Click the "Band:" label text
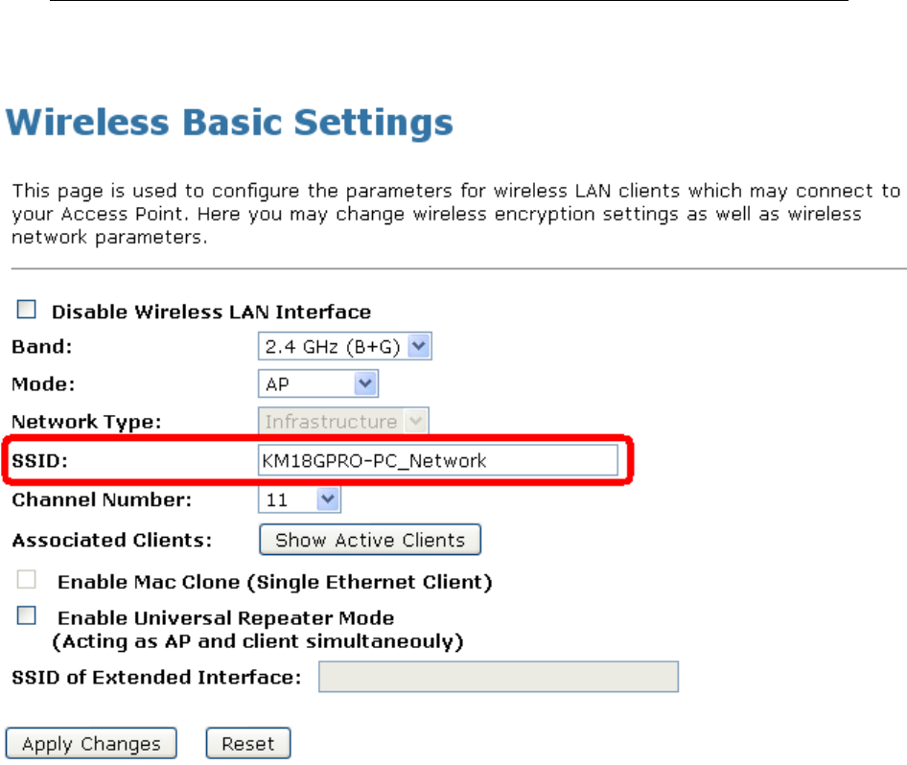This screenshot has width=907, height=765. [40, 347]
